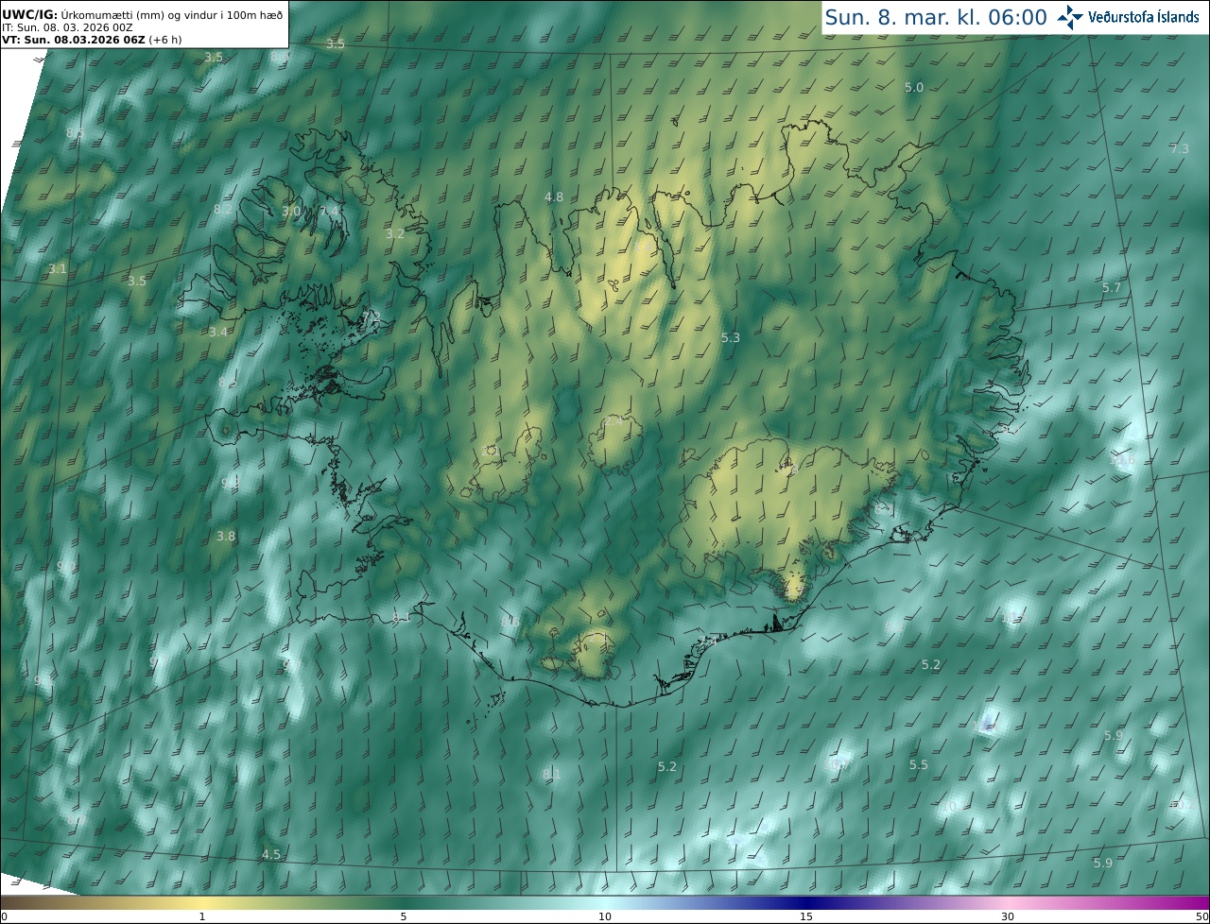Viewport: 1210px width, 924px height.
Task: Click the 'Veðurstofa Íslands' logo text
Action: click(1143, 17)
